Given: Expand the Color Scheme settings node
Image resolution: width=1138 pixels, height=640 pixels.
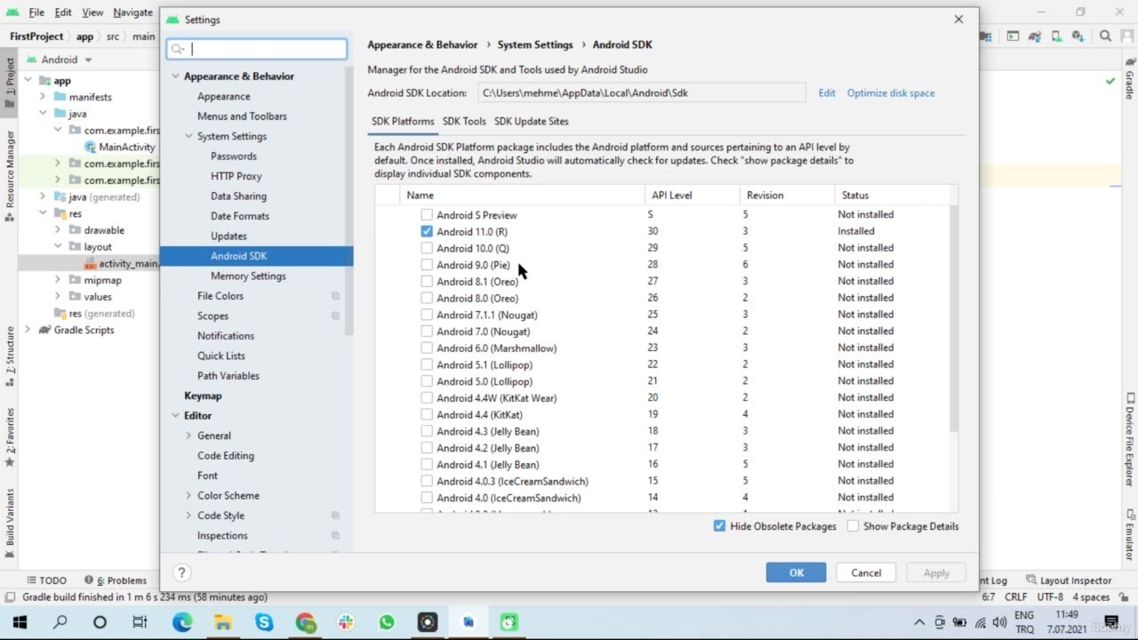Looking at the screenshot, I should click(x=188, y=495).
